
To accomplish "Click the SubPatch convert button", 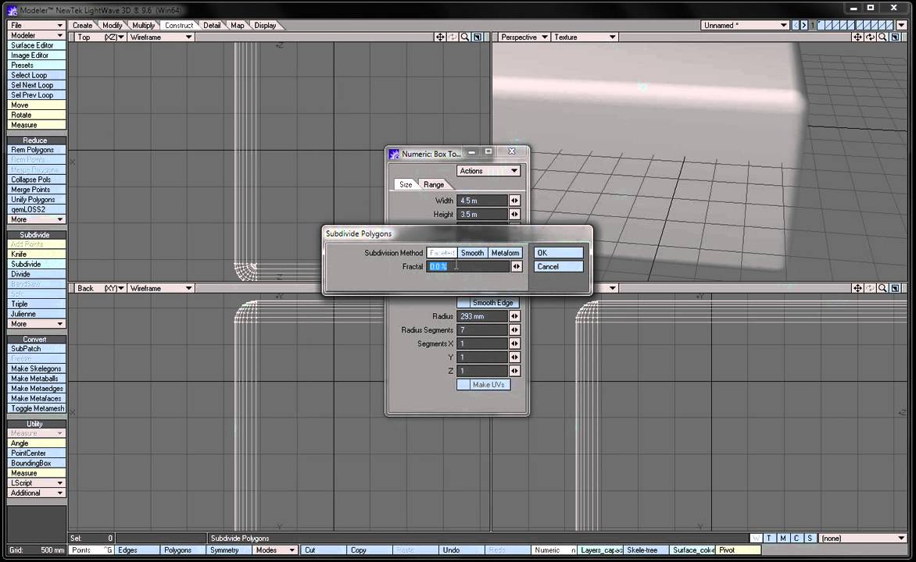I will coord(36,348).
